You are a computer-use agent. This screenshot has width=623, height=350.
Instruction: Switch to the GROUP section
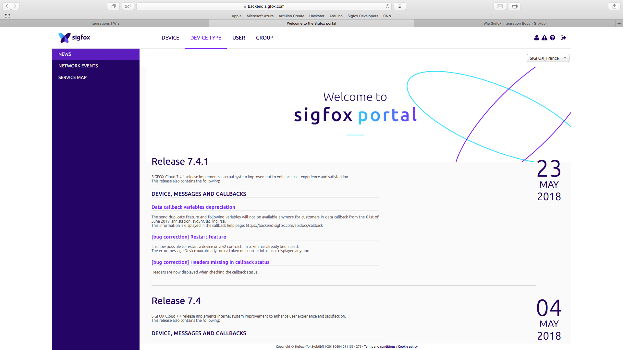[264, 38]
